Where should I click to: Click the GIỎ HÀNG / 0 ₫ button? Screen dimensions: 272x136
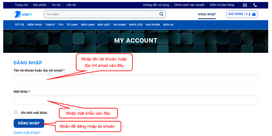point(239,14)
